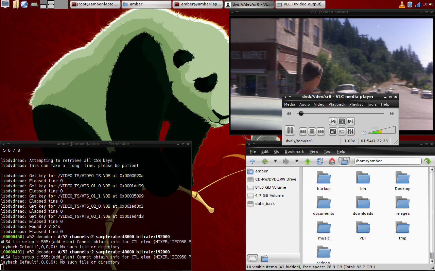435x271 pixels.
Task: Pause playback in VLC media player
Action: pos(290,130)
